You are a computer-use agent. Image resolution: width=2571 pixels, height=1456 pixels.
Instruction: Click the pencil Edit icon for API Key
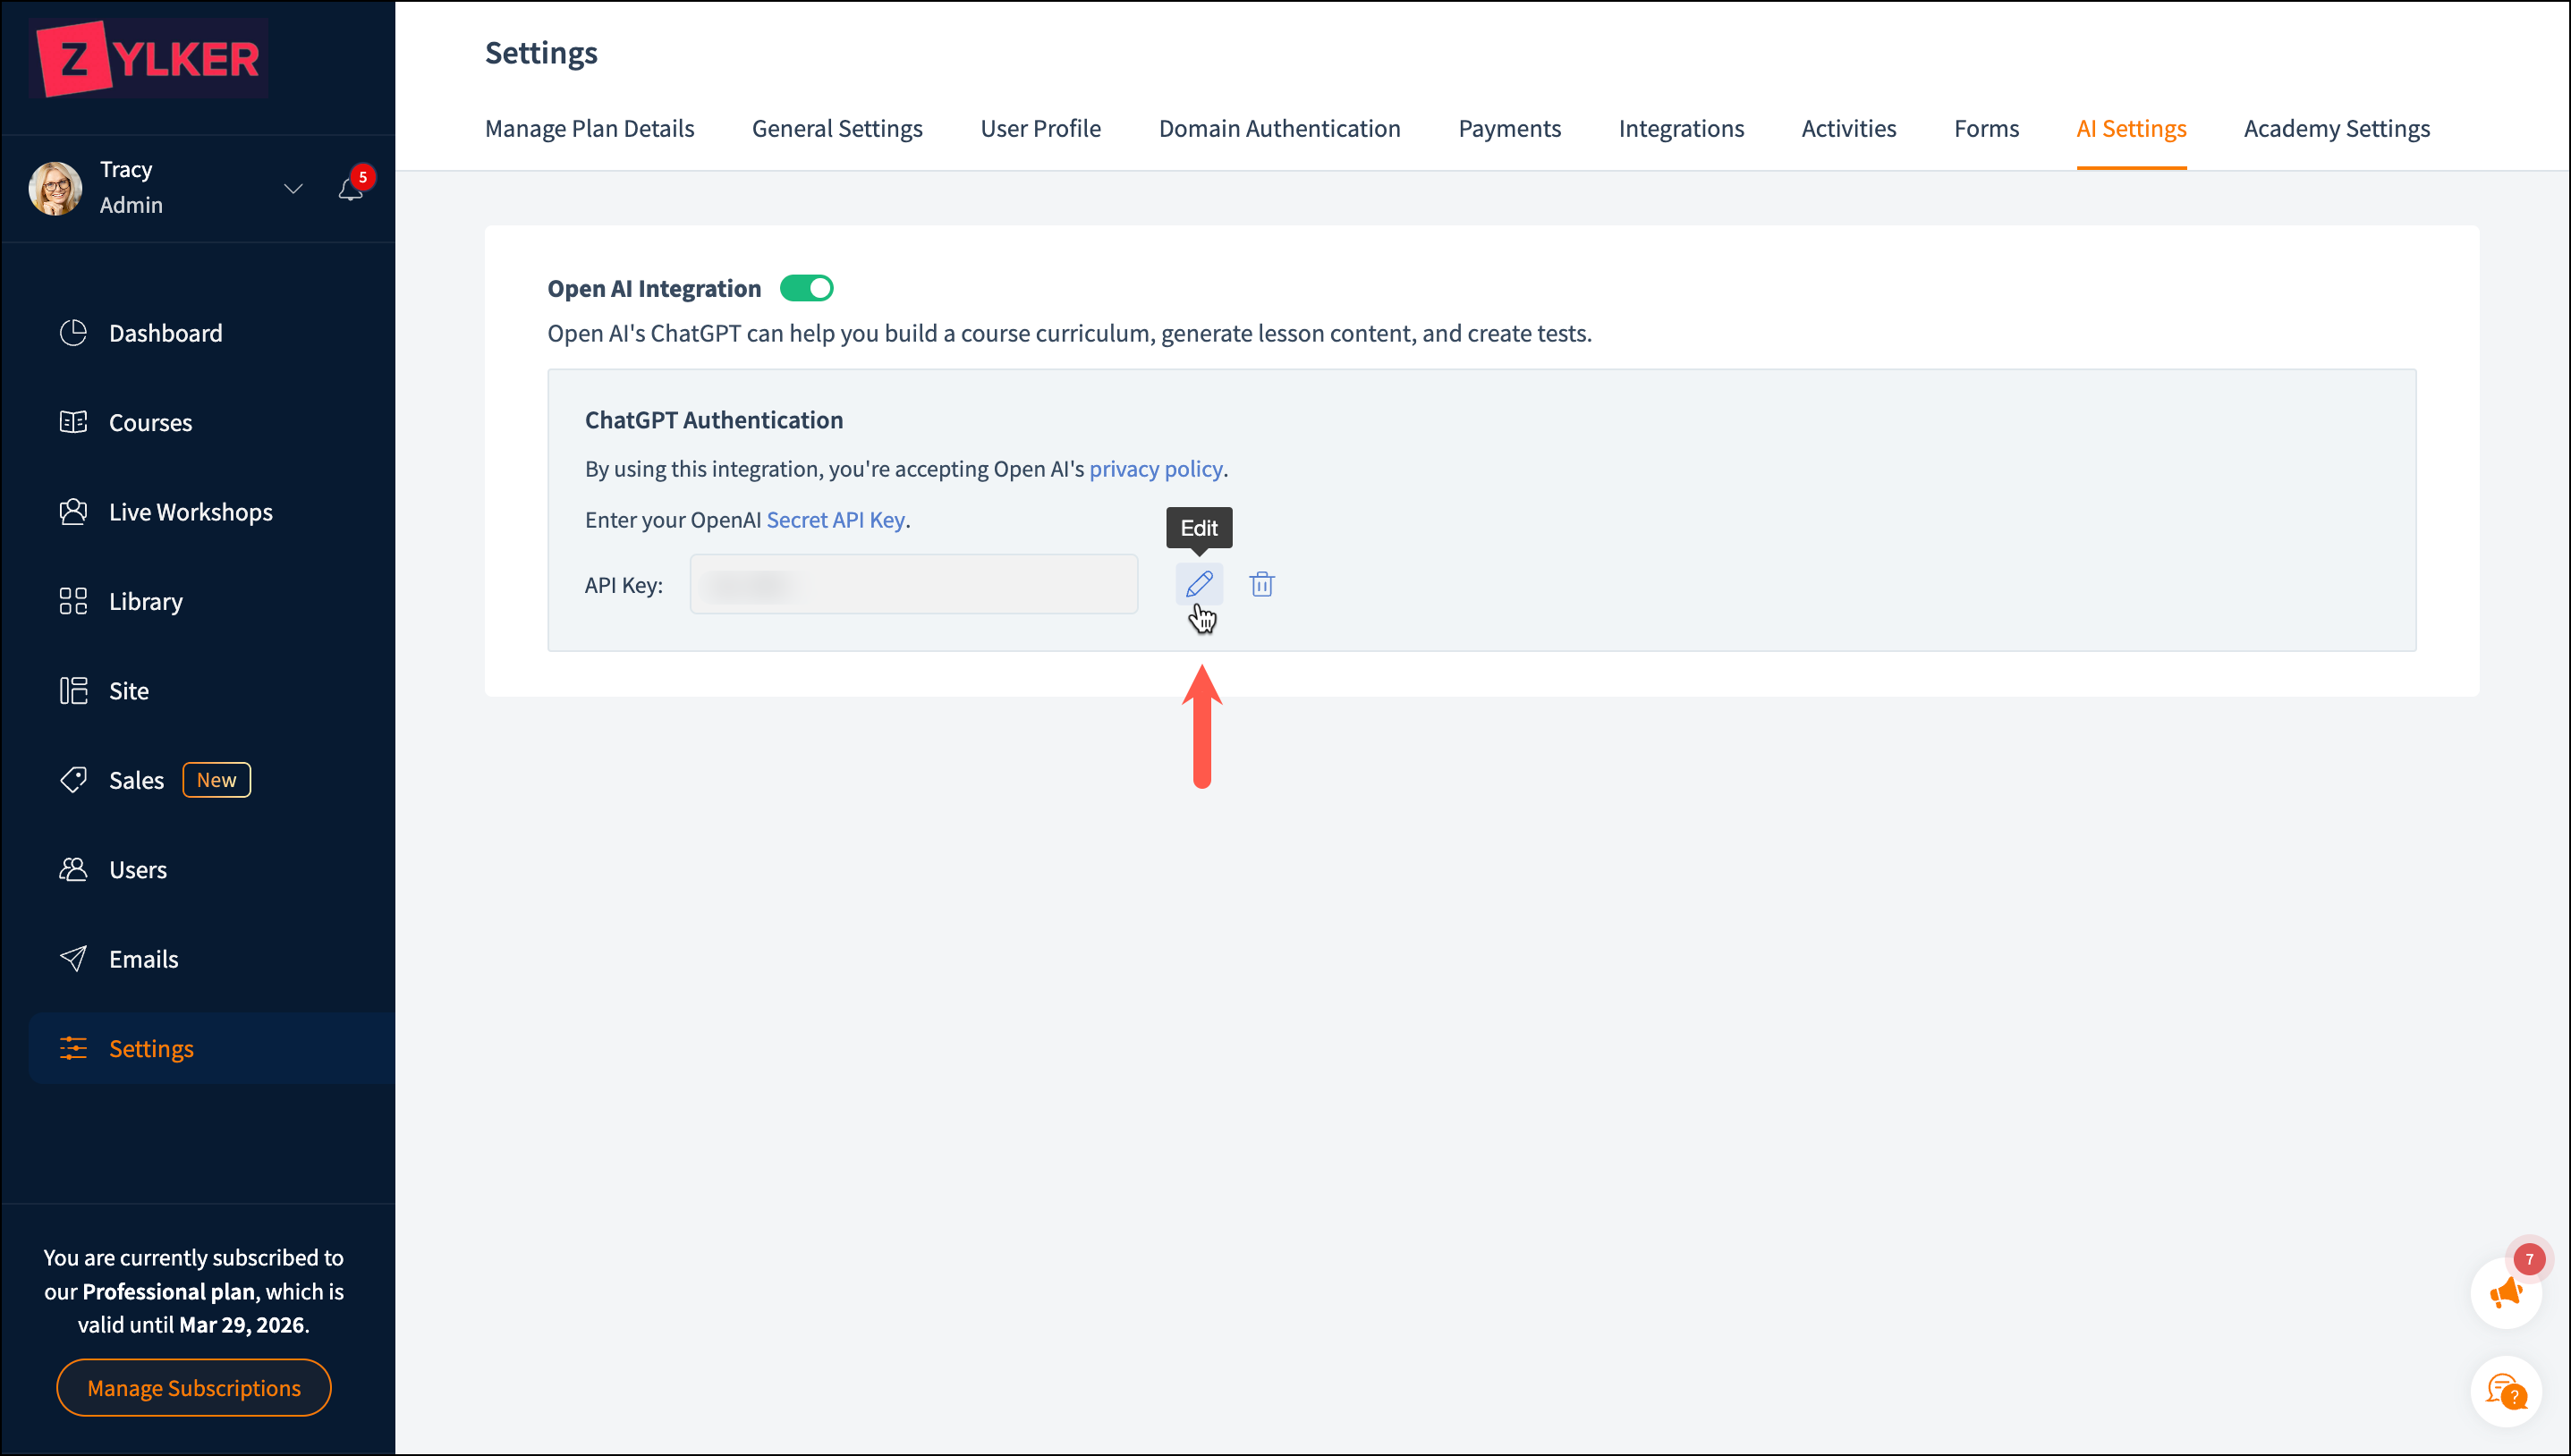pyautogui.click(x=1198, y=584)
